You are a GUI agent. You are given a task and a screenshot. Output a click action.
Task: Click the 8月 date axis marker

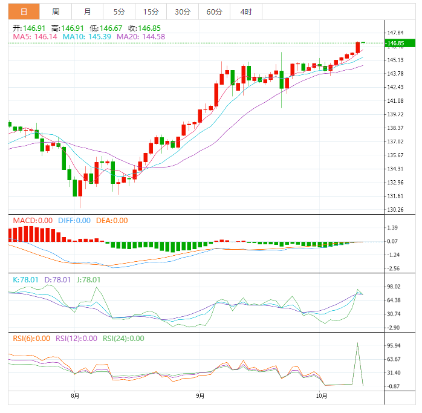(75, 396)
